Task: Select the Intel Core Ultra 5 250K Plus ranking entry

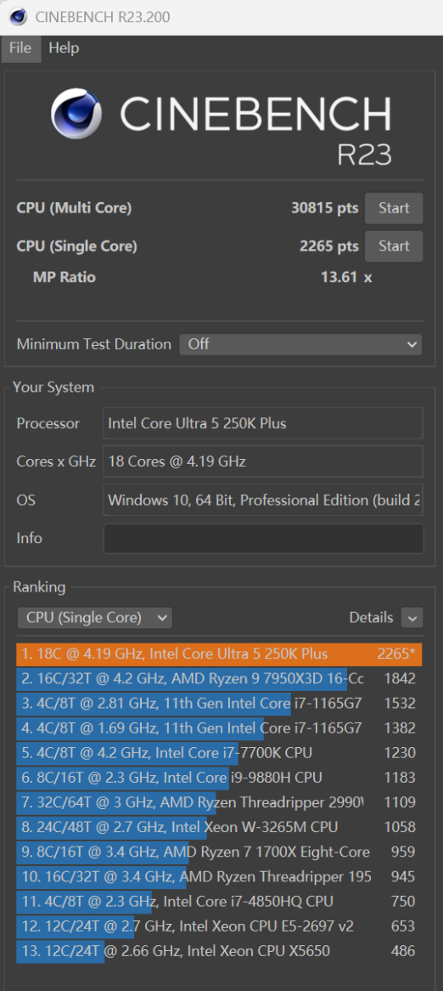Action: [x=219, y=654]
